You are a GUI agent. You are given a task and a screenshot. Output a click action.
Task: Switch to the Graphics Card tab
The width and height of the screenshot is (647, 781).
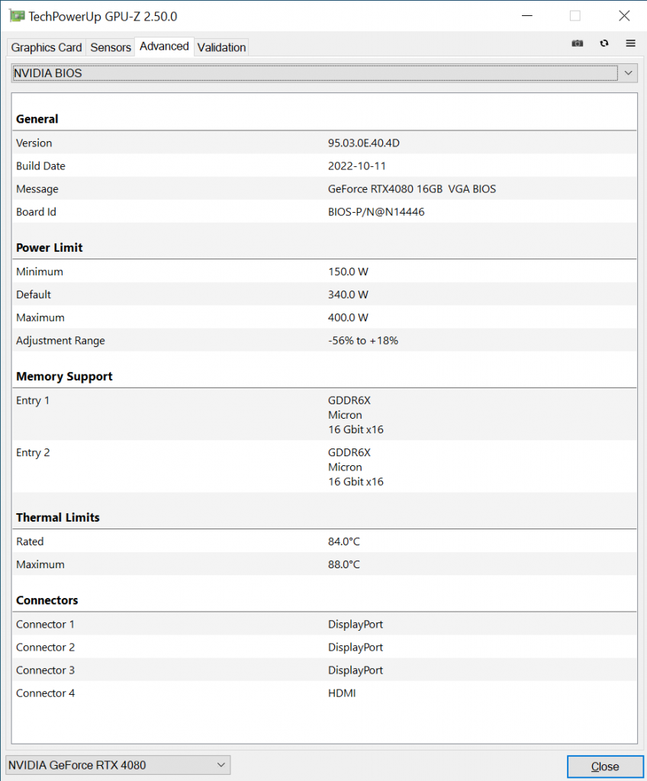click(x=47, y=47)
